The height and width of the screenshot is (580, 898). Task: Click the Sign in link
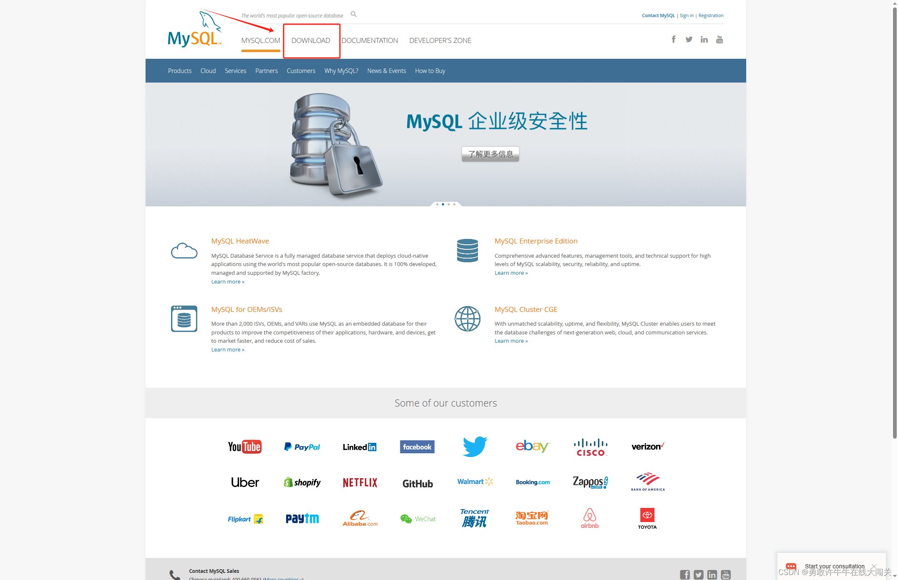pyautogui.click(x=687, y=15)
